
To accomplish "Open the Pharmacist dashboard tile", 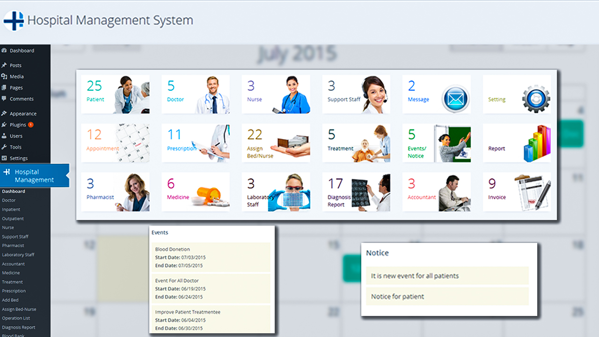I will pyautogui.click(x=115, y=192).
